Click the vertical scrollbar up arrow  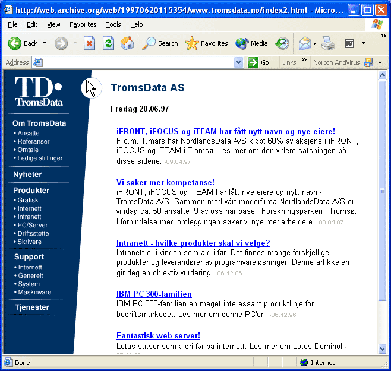[x=382, y=75]
